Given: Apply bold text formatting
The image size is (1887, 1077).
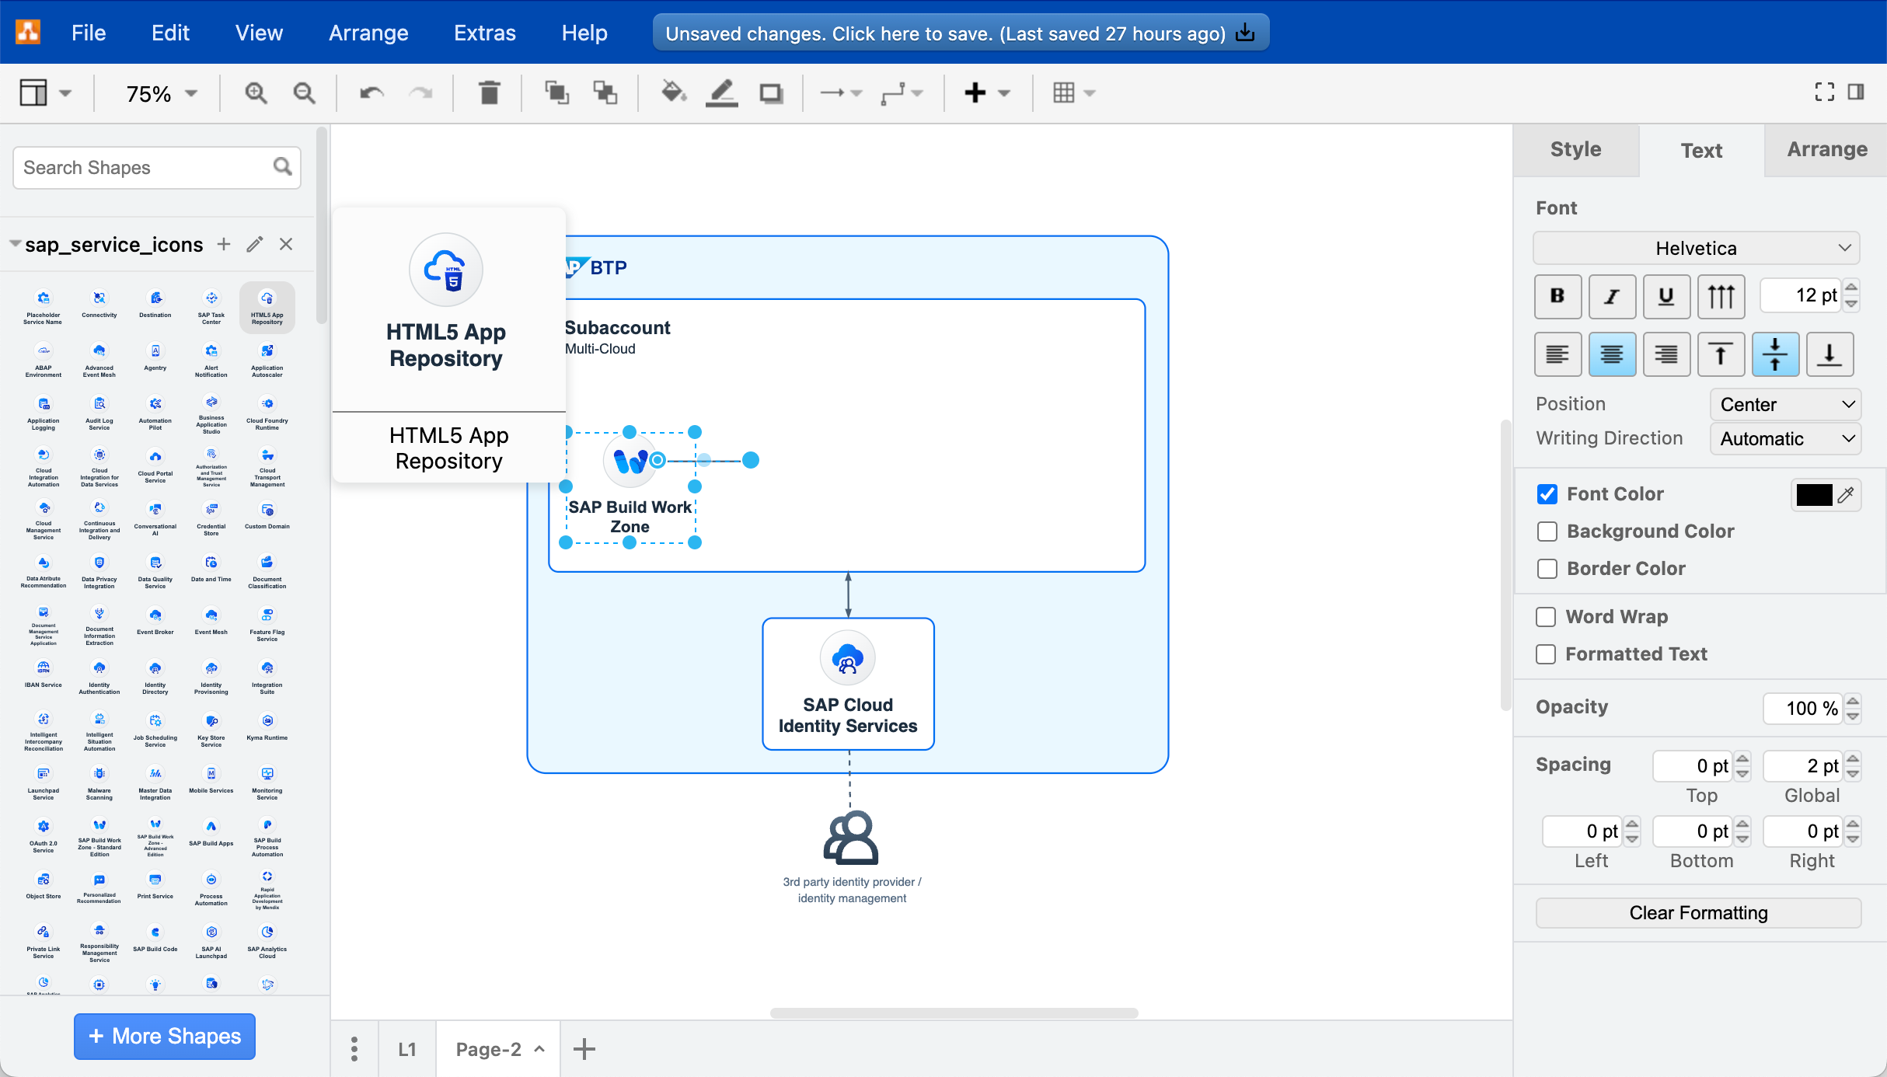Looking at the screenshot, I should (1557, 296).
